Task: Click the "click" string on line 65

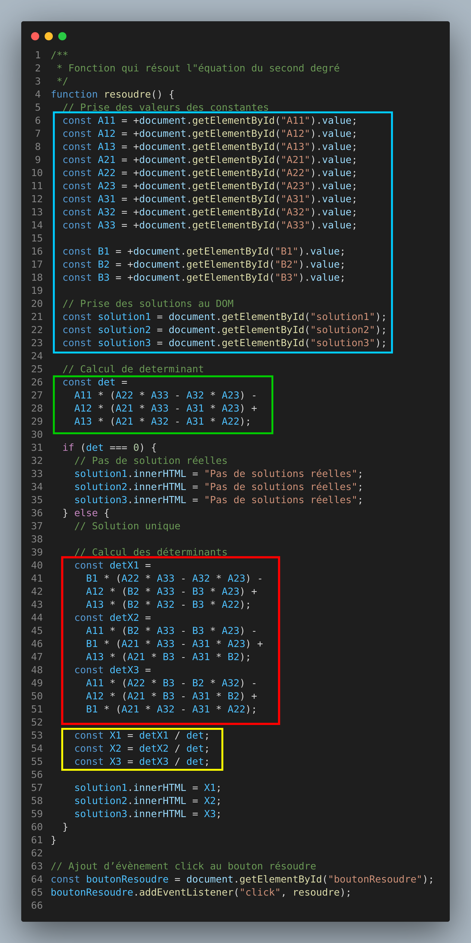Action: (x=260, y=892)
